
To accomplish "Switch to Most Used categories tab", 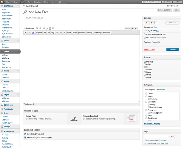I will point(161,90).
